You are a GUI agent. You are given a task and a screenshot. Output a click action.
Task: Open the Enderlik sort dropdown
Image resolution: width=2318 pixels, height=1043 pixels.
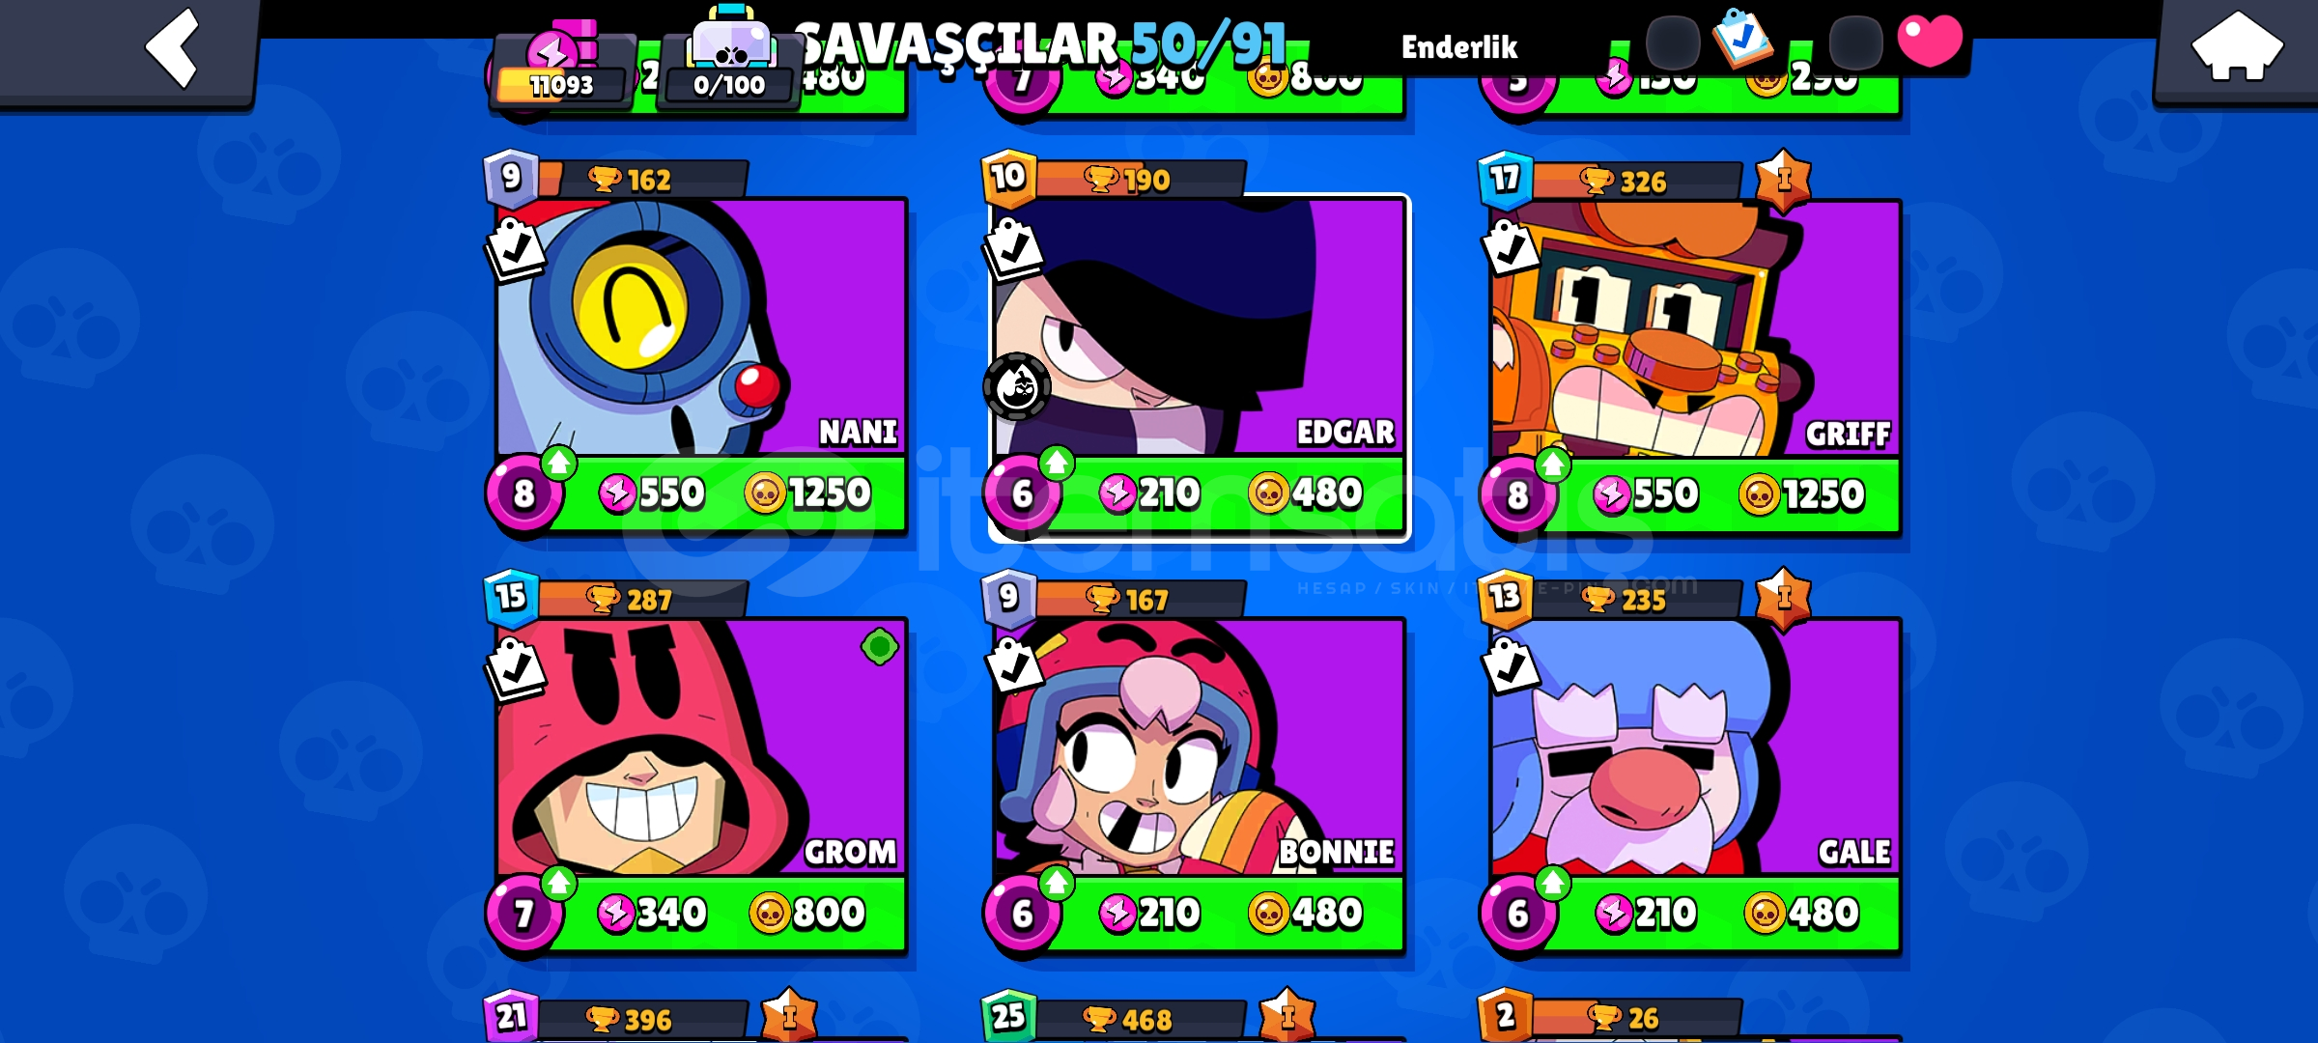pyautogui.click(x=1459, y=46)
